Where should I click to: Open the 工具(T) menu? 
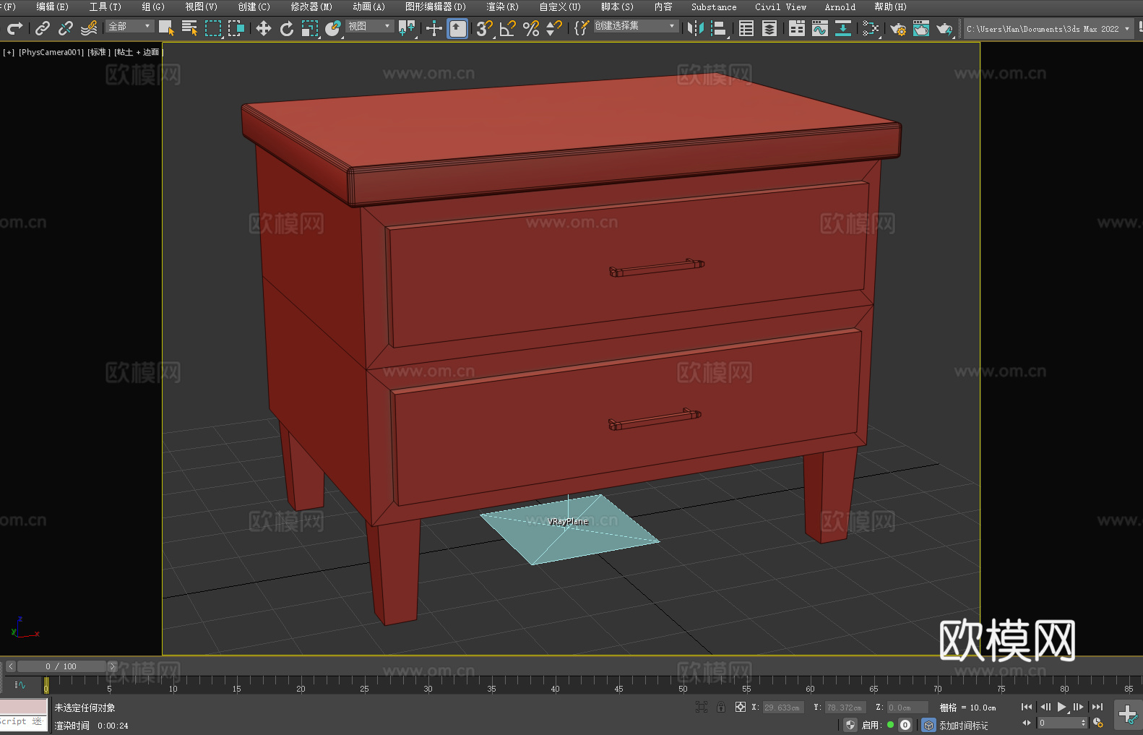click(x=105, y=7)
